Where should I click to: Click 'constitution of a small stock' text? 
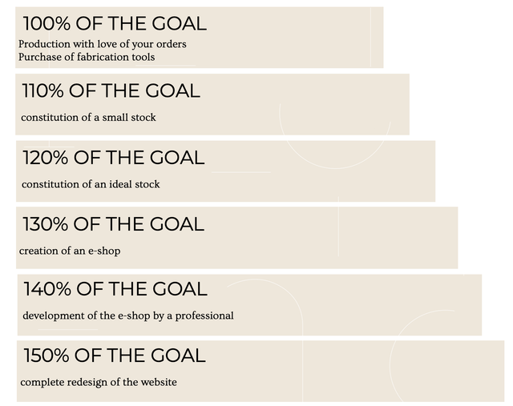(x=88, y=118)
